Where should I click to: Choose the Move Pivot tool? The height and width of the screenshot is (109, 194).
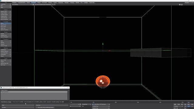click(x=6, y=25)
